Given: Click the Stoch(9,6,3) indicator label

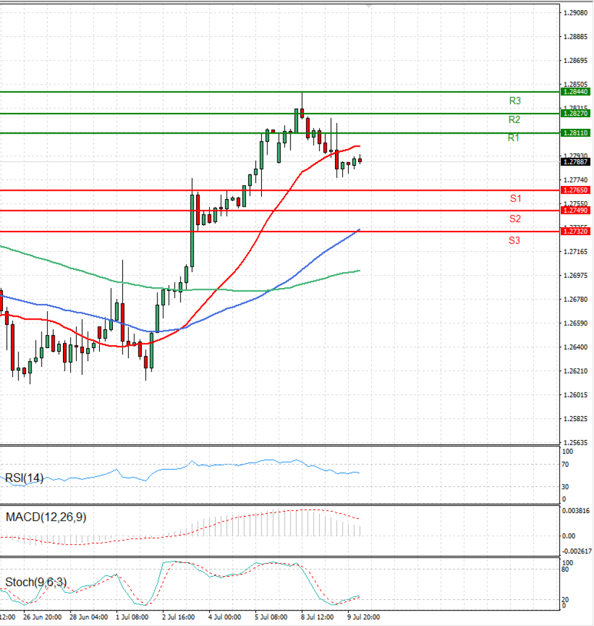Looking at the screenshot, I should pos(36,582).
